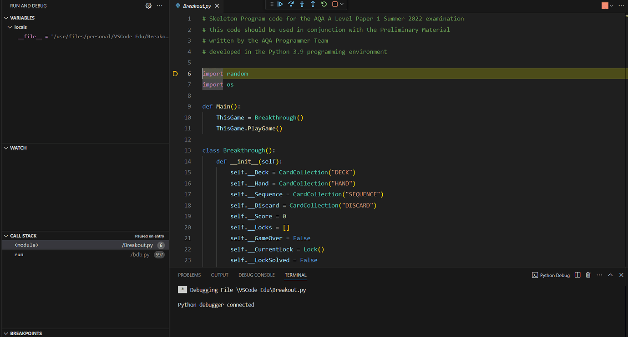This screenshot has height=337, width=628.
Task: Restart the debug session with green arrow
Action: [x=324, y=4]
